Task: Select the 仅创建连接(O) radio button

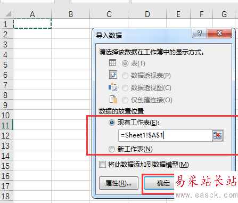Action: [125, 100]
